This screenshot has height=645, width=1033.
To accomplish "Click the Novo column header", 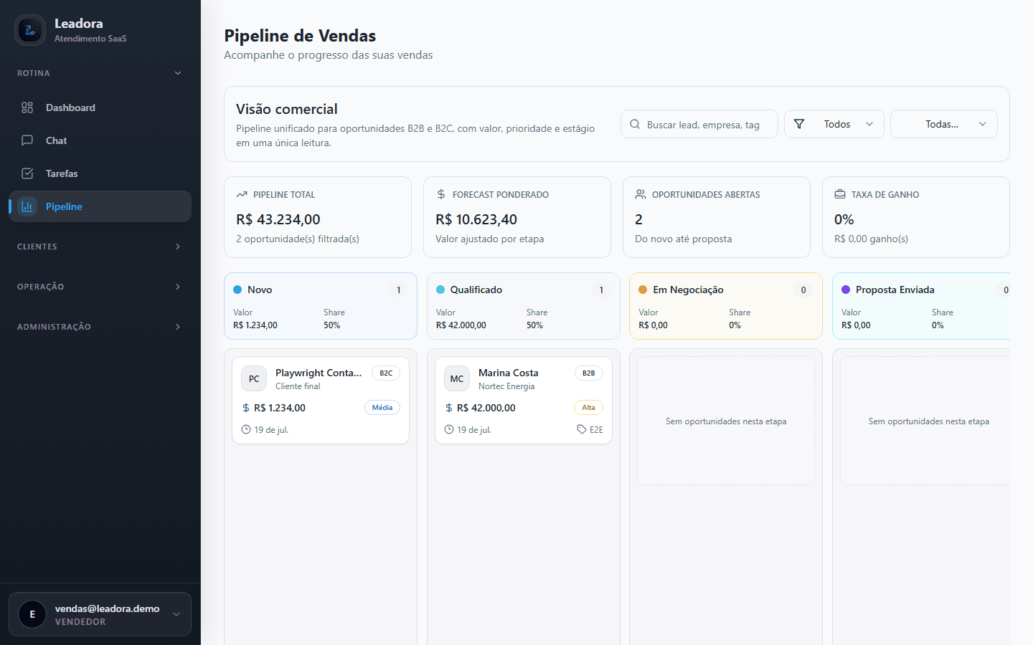I will 321,306.
